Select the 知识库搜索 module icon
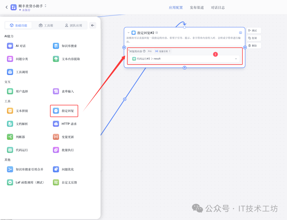The width and height of the screenshot is (287, 220). 56,46
